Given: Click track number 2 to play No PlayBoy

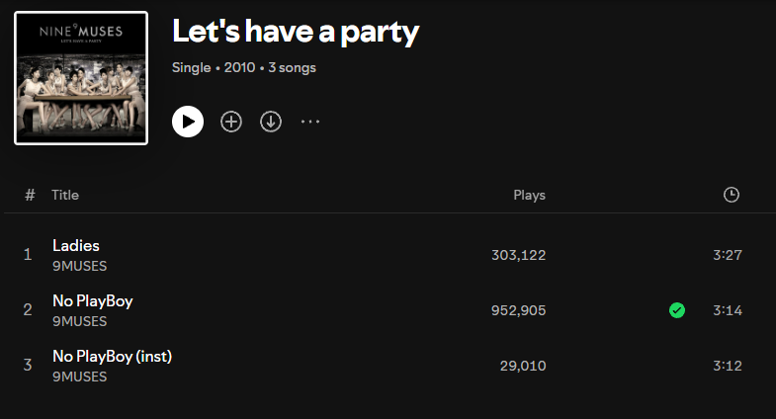Looking at the screenshot, I should pyautogui.click(x=28, y=310).
